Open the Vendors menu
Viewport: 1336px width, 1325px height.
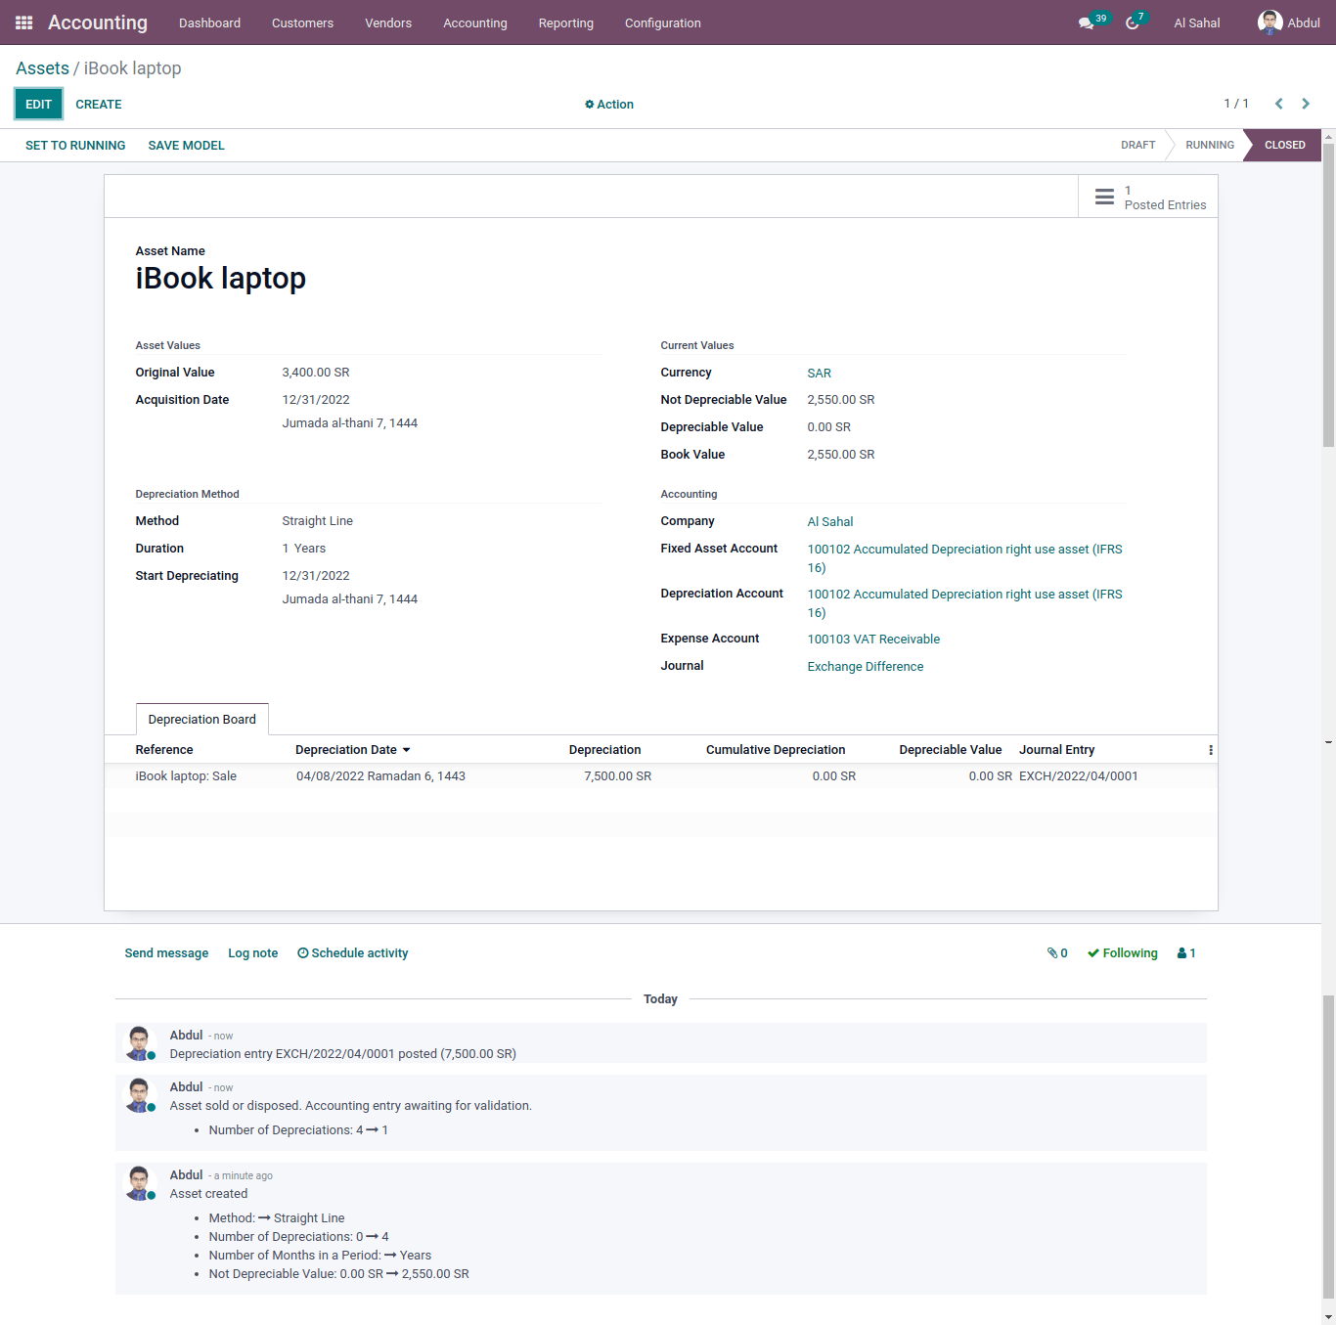[x=388, y=22]
